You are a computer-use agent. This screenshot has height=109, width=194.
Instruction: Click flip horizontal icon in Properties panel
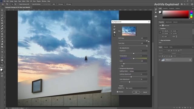coord(174,36)
